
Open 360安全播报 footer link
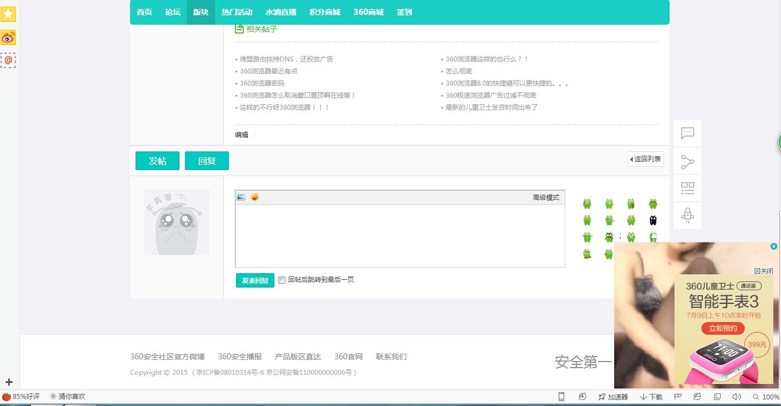tap(240, 357)
